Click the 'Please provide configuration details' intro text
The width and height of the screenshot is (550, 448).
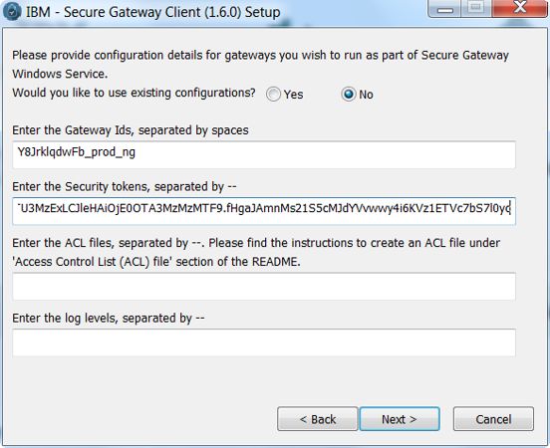pyautogui.click(x=260, y=65)
